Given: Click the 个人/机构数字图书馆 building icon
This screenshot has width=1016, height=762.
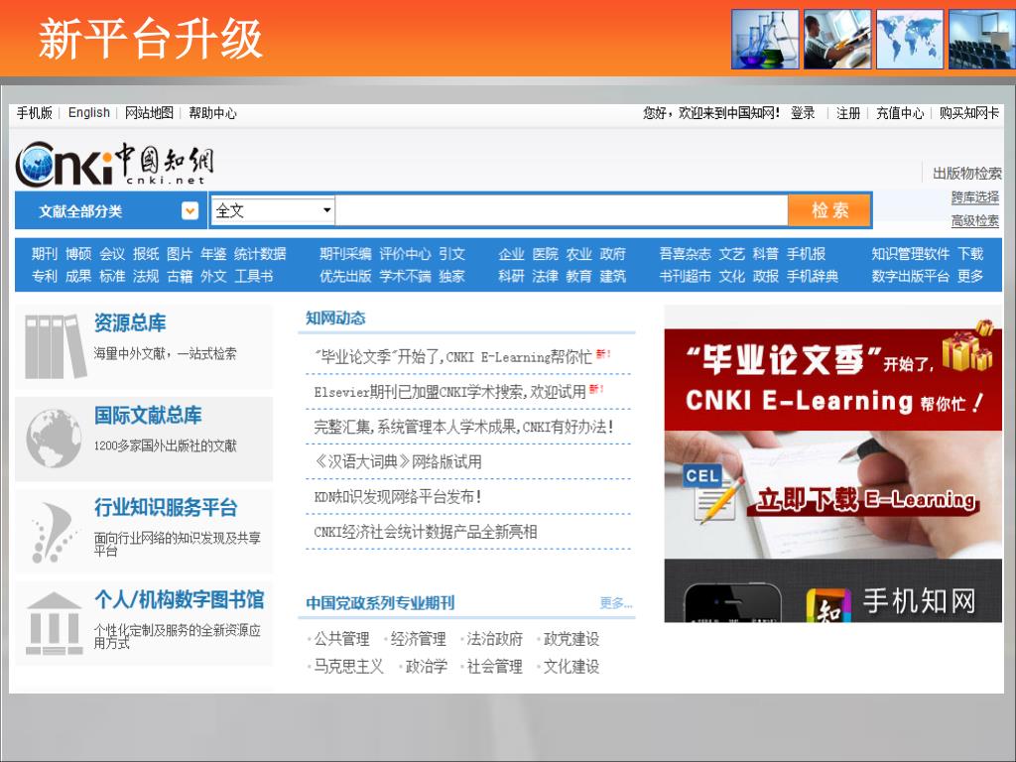Looking at the screenshot, I should click(x=55, y=624).
